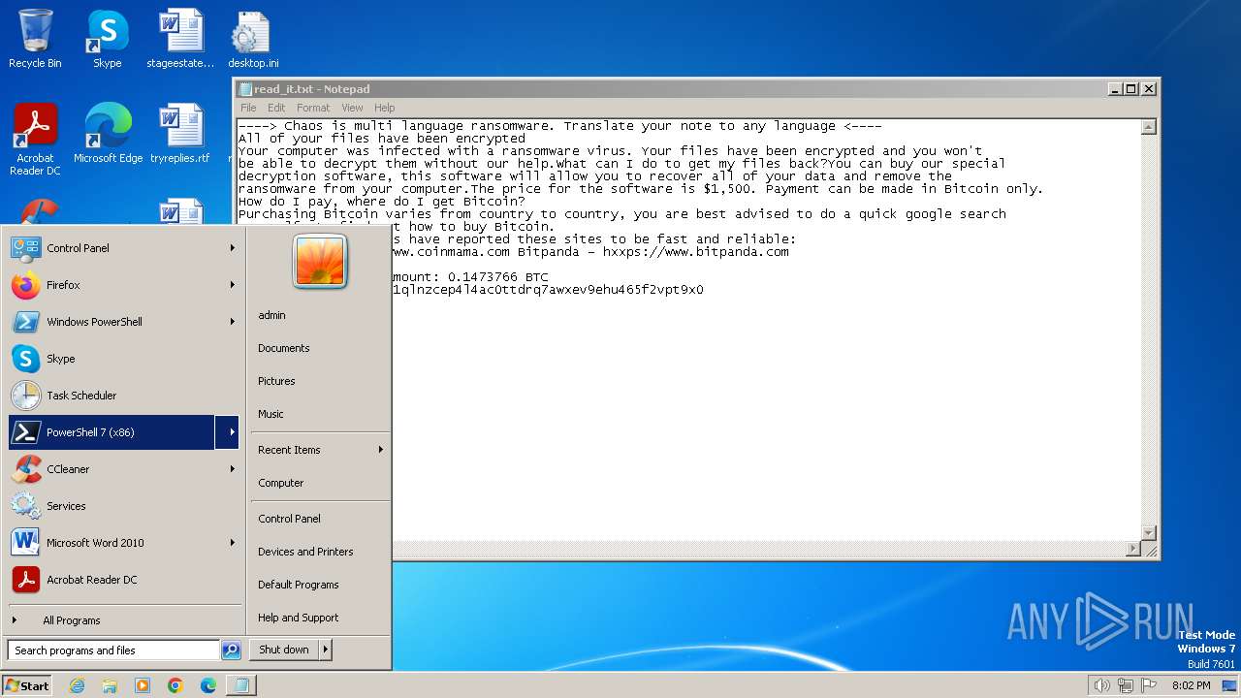Image resolution: width=1241 pixels, height=698 pixels.
Task: Open Task Scheduler from Start menu
Action: coord(123,396)
